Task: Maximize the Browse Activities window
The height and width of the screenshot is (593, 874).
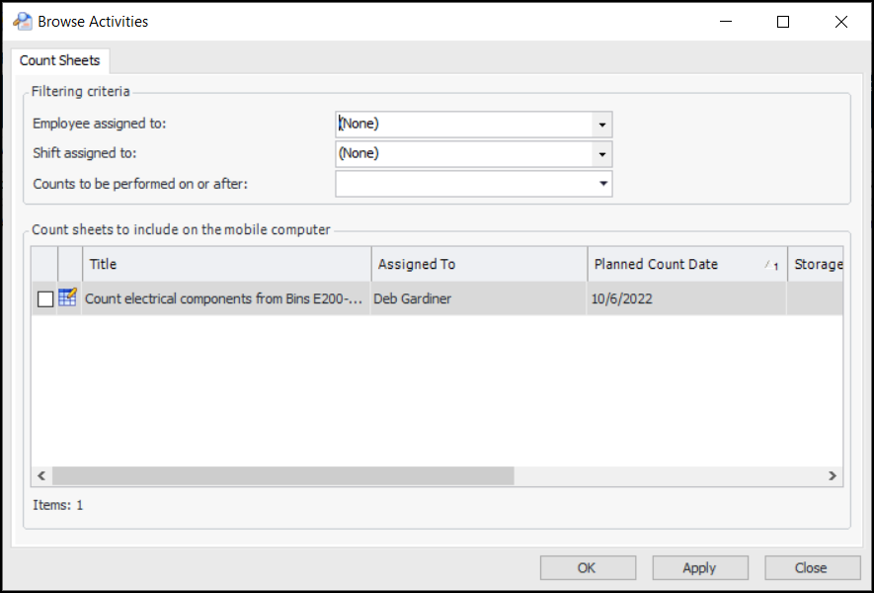Action: click(783, 21)
